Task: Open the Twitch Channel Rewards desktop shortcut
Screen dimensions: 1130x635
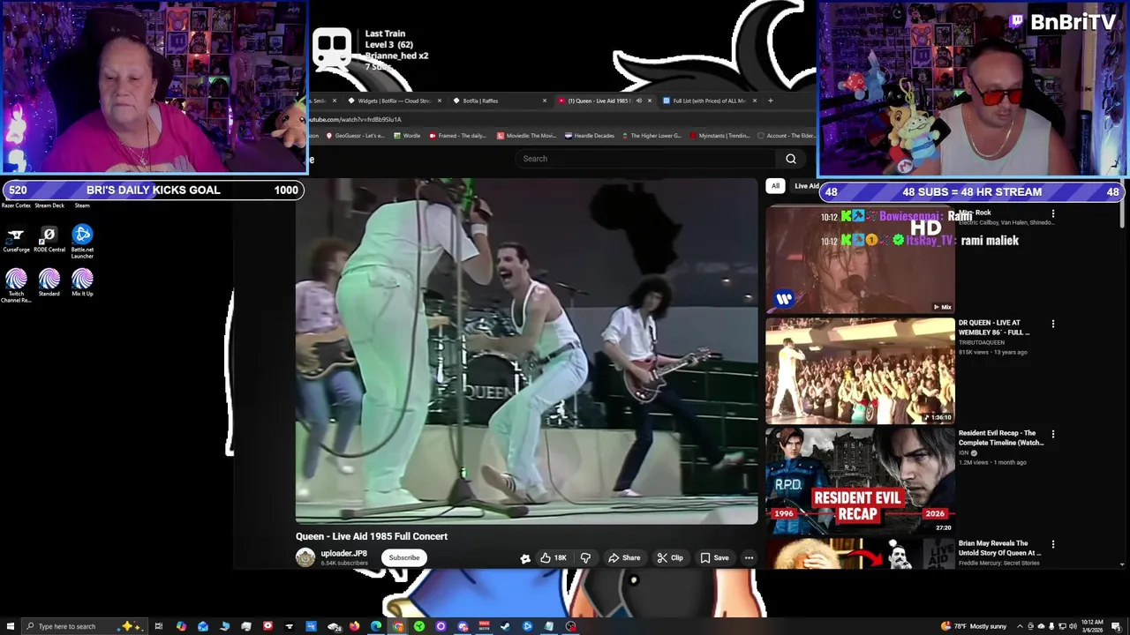Action: tap(16, 285)
